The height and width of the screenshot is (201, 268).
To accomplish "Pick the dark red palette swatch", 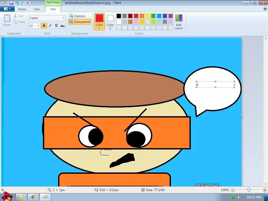I will tap(130, 16).
